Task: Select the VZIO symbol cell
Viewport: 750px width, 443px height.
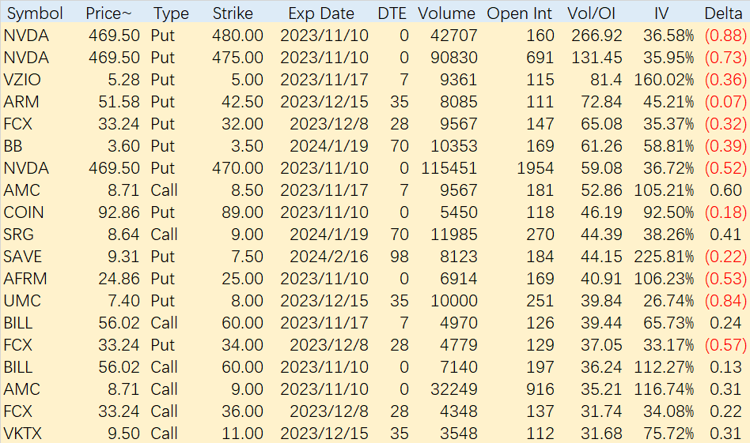Action: 22,80
